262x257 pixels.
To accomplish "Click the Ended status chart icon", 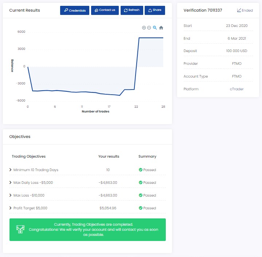I will point(239,10).
